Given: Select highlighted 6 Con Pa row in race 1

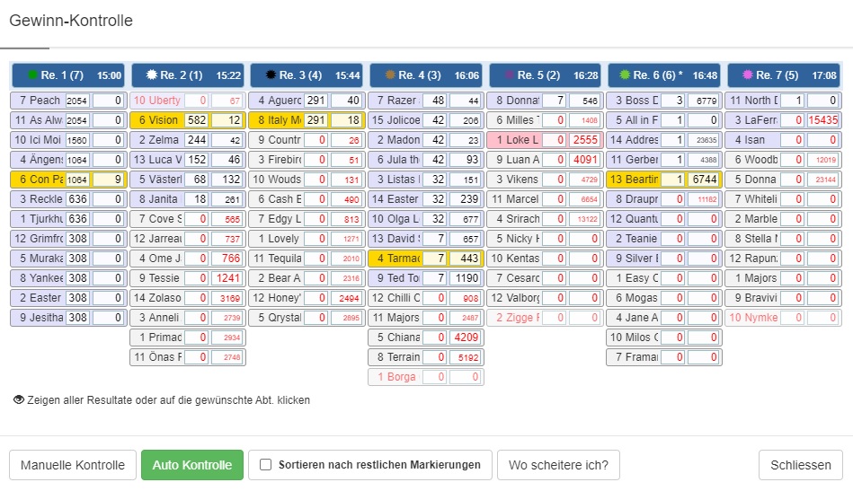Looking at the screenshot, I should coord(68,180).
